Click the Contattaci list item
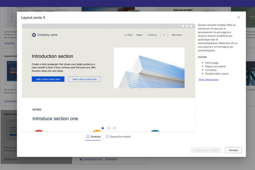The image size is (255, 170). pos(211,70)
